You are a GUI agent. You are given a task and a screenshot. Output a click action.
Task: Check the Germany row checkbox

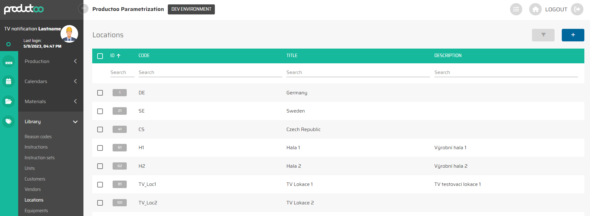click(x=100, y=93)
